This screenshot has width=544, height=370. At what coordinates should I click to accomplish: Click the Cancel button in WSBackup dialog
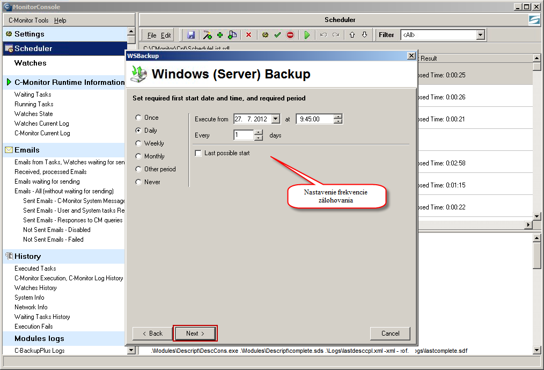click(x=391, y=333)
